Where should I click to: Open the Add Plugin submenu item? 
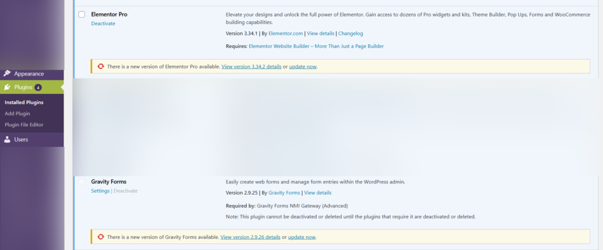coord(17,114)
